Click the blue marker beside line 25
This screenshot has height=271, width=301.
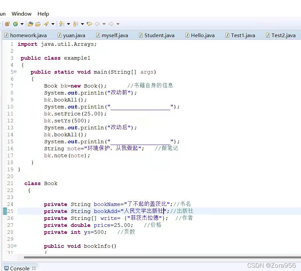pyautogui.click(x=5, y=211)
